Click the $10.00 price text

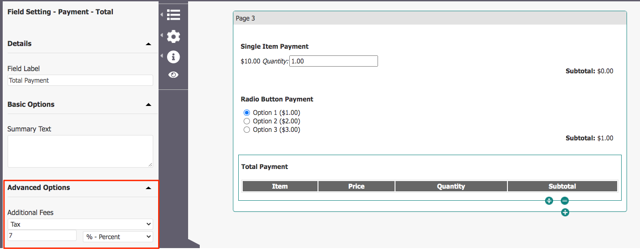click(250, 61)
